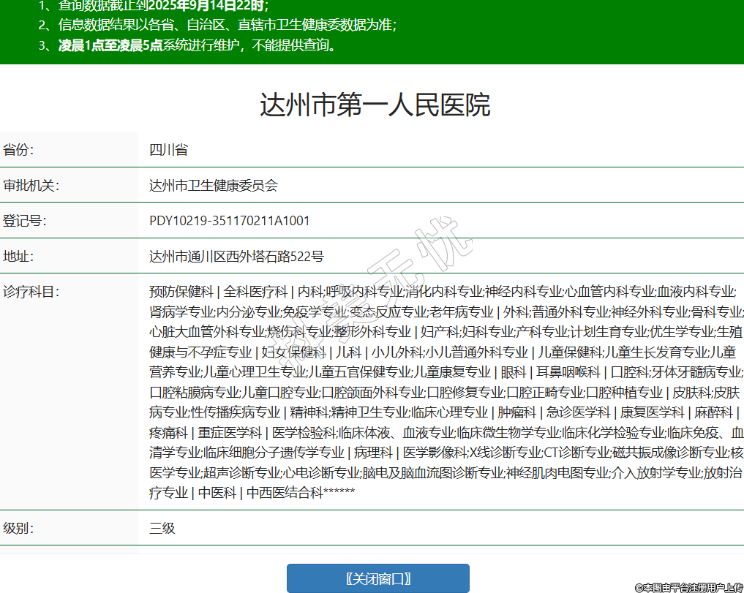The height and width of the screenshot is (593, 744).
Task: Click the 地址 field label
Action: pos(19,256)
